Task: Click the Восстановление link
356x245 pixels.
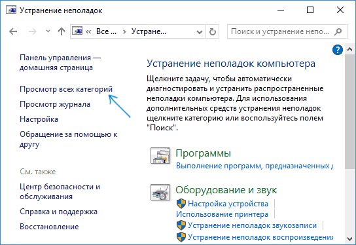Action: coord(49,227)
